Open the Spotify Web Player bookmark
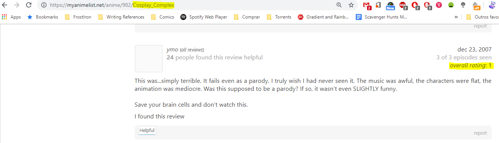 tap(204, 17)
